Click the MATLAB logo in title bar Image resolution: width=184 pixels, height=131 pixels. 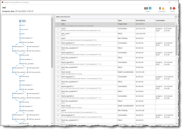tap(2, 2)
